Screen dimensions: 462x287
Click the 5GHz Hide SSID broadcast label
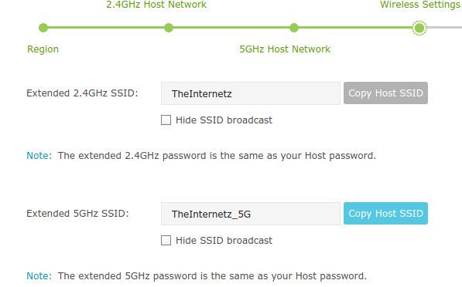tap(224, 241)
